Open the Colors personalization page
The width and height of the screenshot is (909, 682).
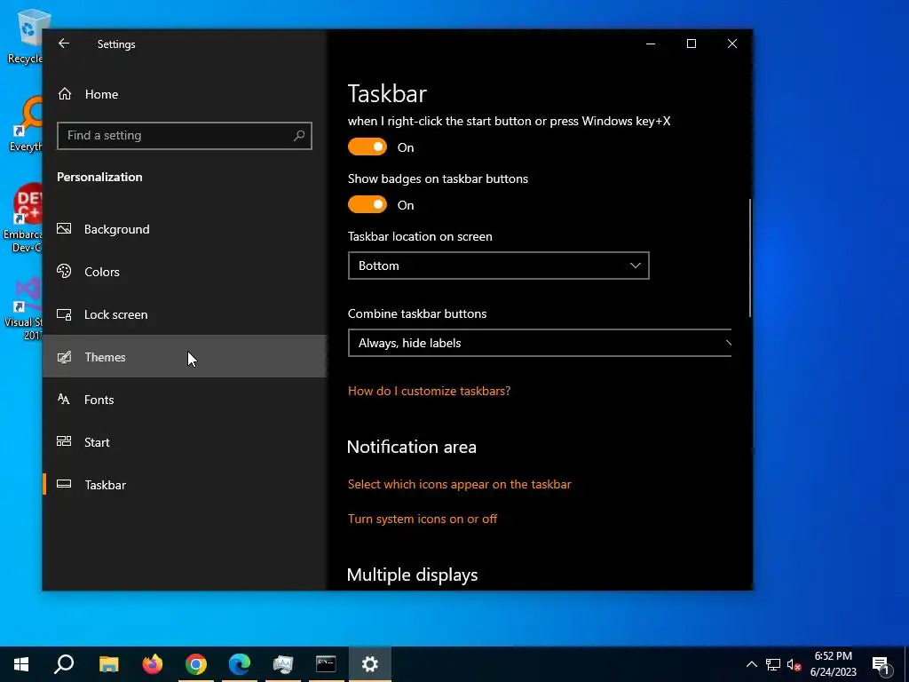coord(186,272)
